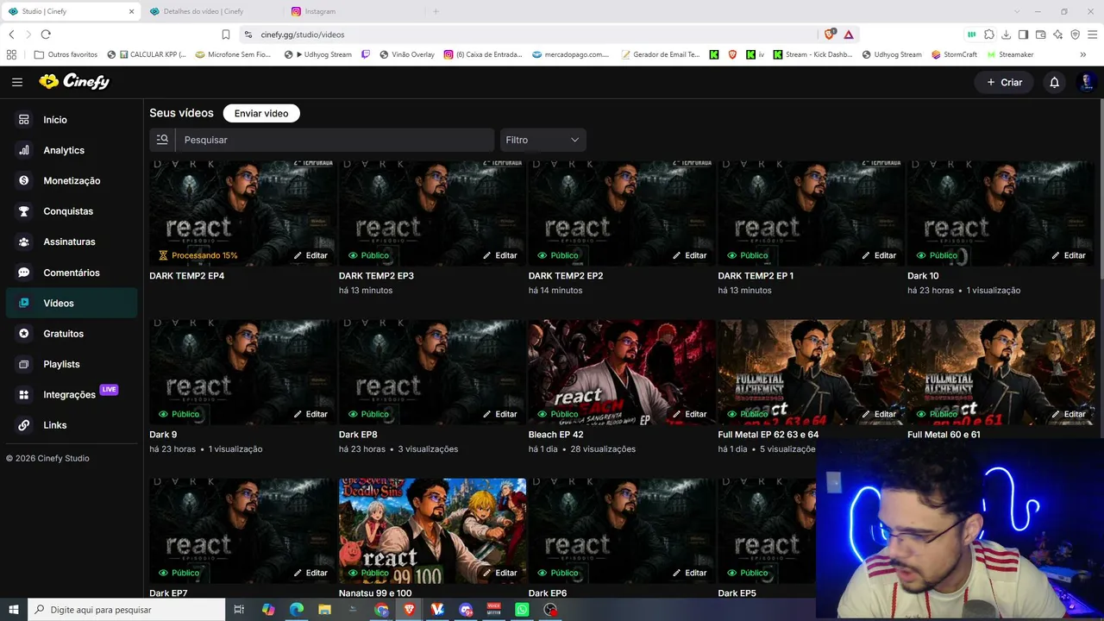Click the Processando 15% status on DARK TEMP2 EP4
This screenshot has height=621, width=1104.
point(198,255)
